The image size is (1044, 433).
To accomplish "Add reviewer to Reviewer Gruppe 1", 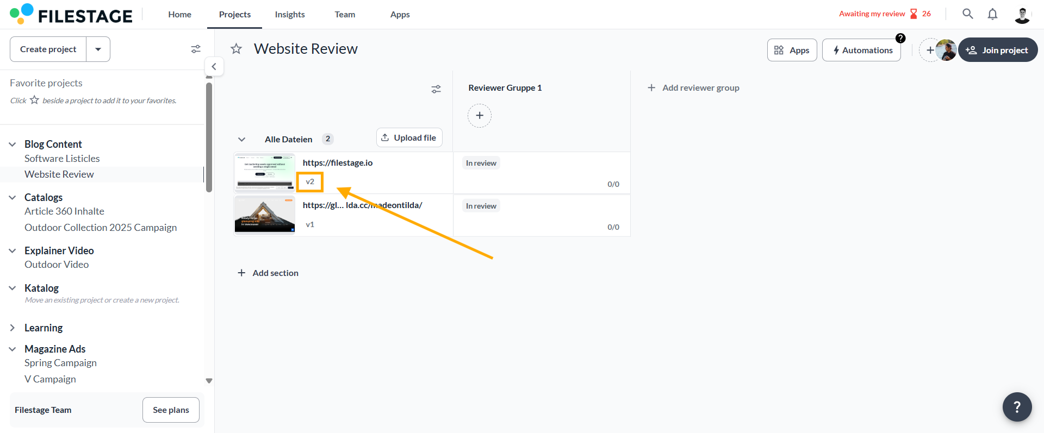I will pos(479,116).
